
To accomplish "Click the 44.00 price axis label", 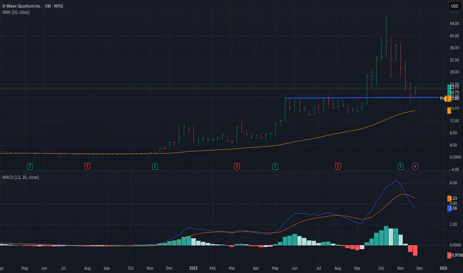I will tap(454, 23).
